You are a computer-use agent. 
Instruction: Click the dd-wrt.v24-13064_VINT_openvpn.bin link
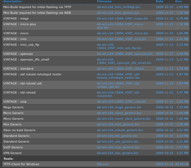[125, 54]
